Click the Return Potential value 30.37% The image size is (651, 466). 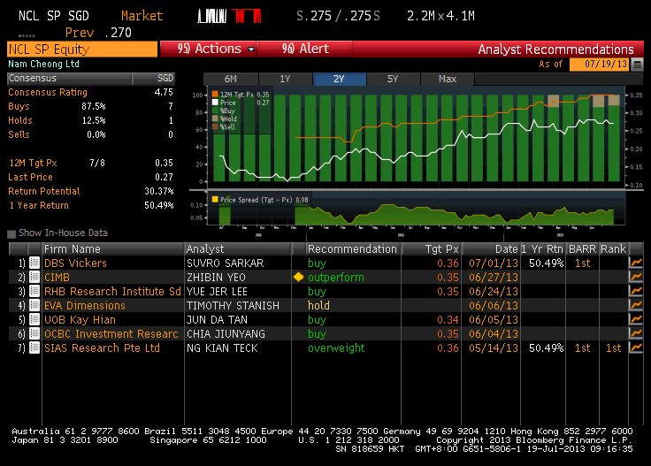pyautogui.click(x=159, y=191)
